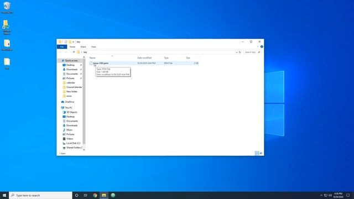The width and height of the screenshot is (354, 199).
Task: Click the navigation pane scrollbar up arrow
Action: [x=84, y=57]
